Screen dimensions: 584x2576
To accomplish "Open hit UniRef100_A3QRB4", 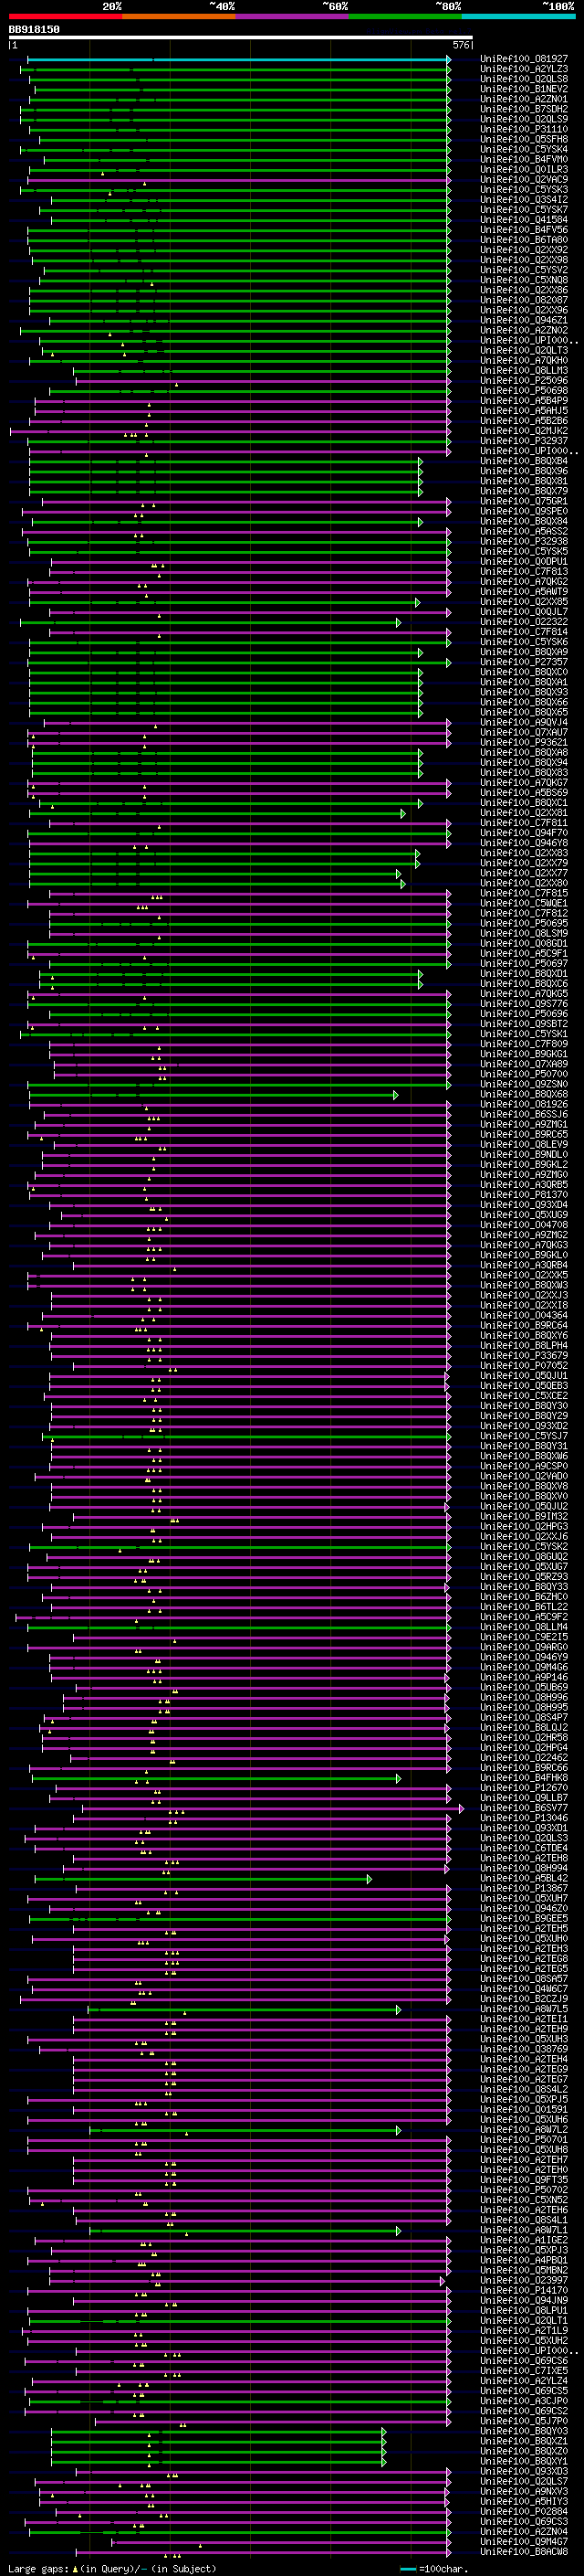I will [524, 1265].
